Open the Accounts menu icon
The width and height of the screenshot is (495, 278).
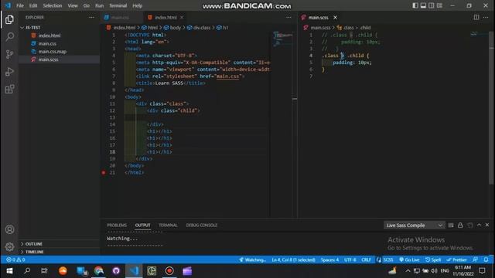pyautogui.click(x=9, y=229)
